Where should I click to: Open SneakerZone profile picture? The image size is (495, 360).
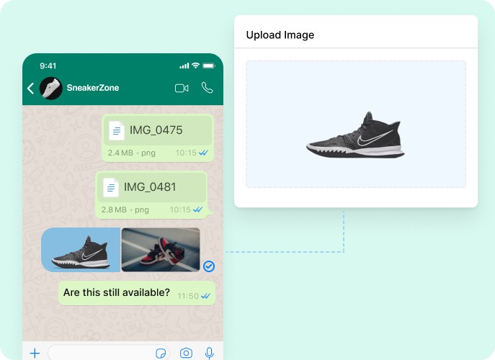click(51, 89)
